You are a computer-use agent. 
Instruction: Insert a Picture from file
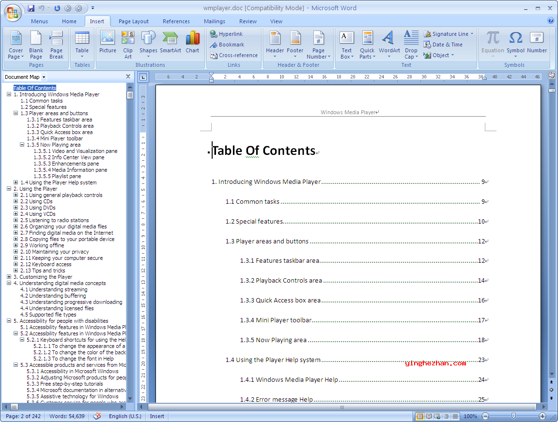click(108, 43)
